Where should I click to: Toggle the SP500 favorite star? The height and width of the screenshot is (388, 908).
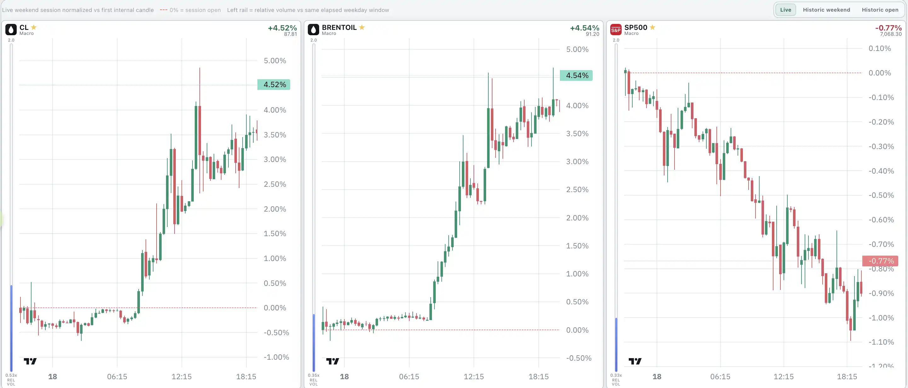652,27
